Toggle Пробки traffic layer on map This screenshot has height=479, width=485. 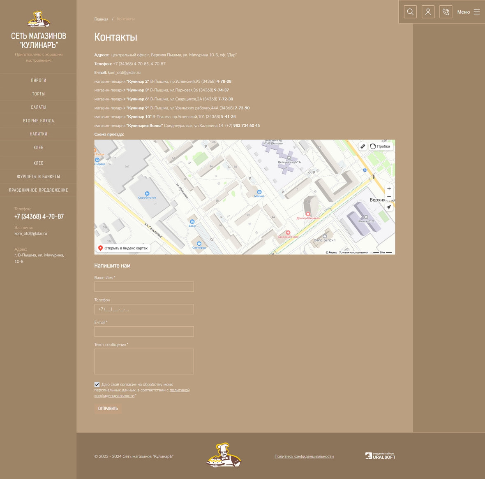[x=380, y=146]
